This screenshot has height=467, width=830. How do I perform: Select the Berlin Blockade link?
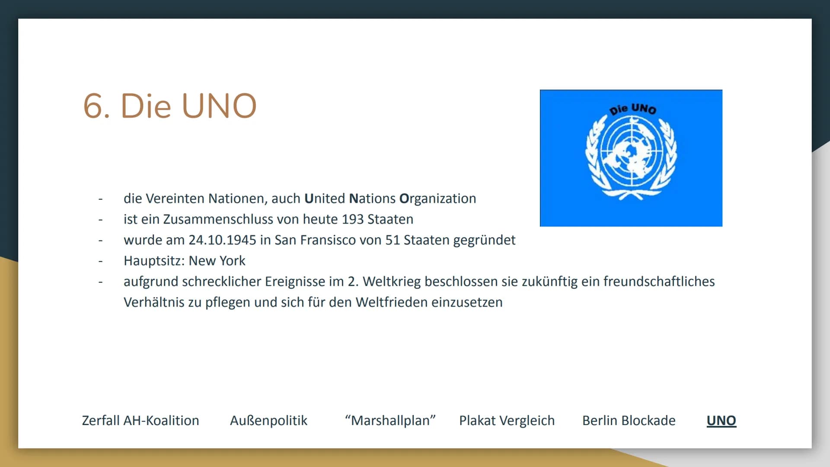pos(629,420)
